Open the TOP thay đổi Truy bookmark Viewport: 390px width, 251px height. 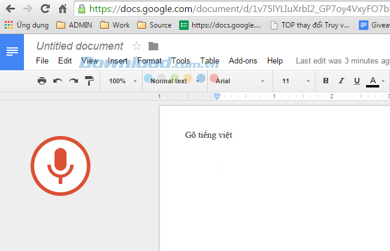pyautogui.click(x=310, y=25)
